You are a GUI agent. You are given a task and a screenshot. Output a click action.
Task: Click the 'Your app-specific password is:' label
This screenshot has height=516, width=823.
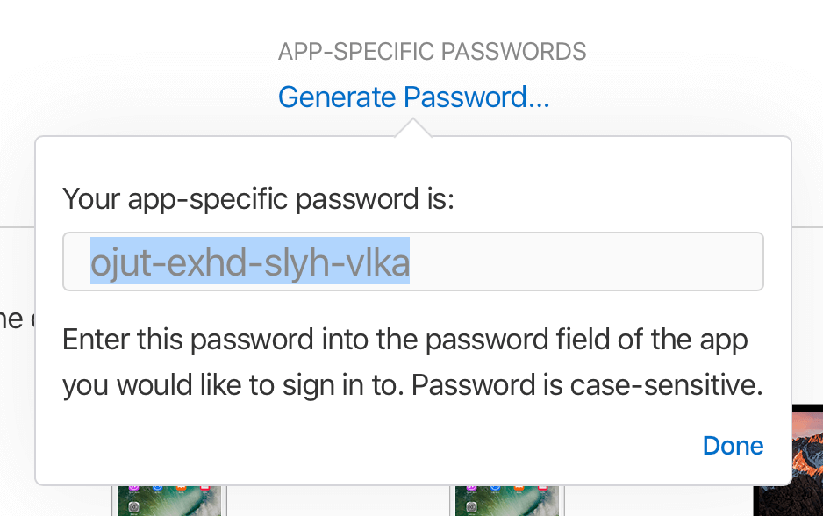pos(258,199)
